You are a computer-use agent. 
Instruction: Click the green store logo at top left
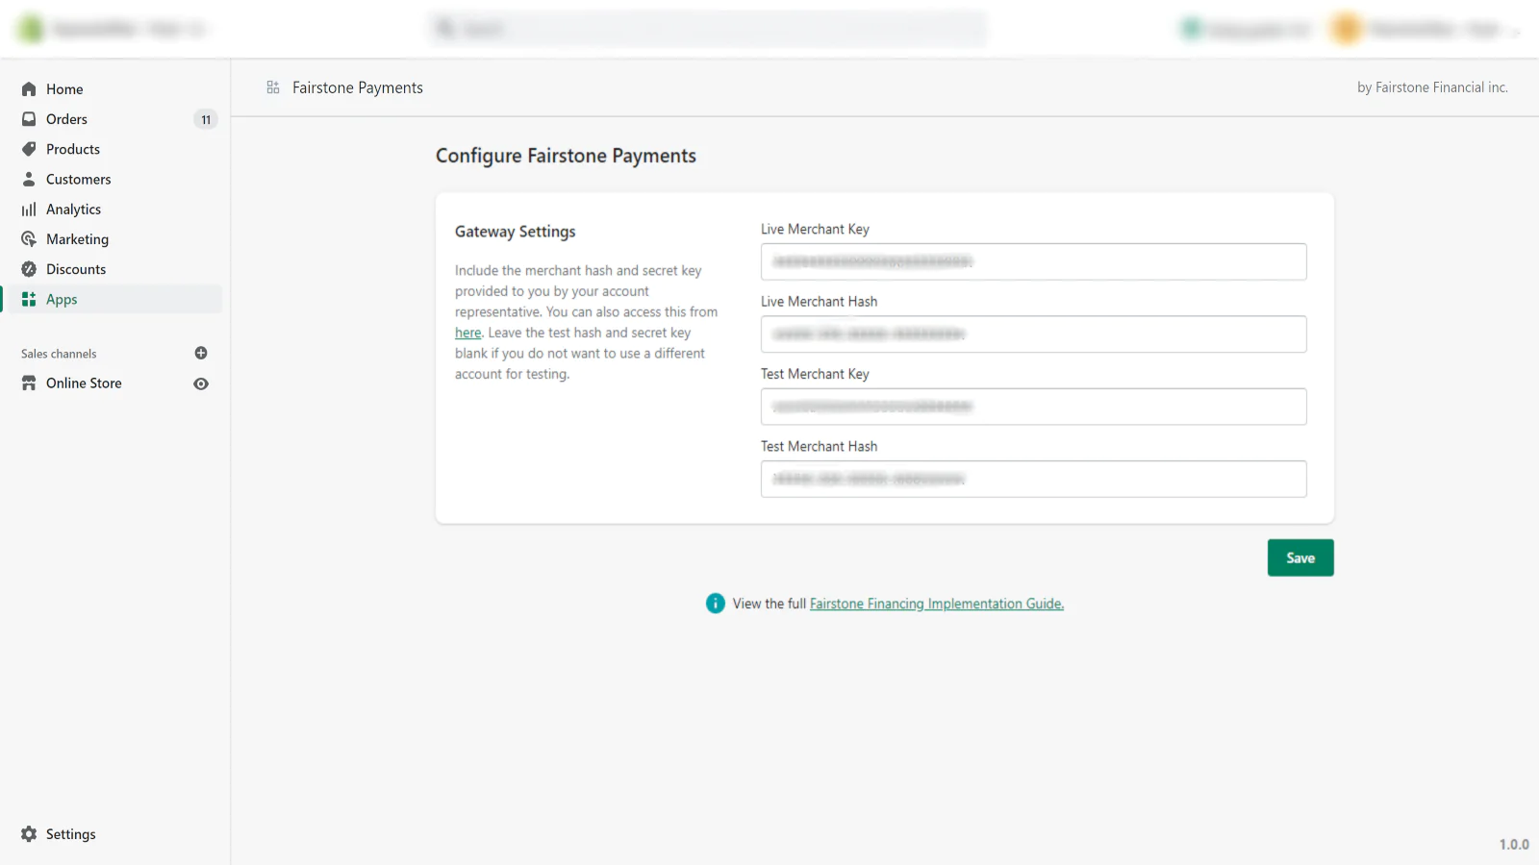tap(32, 30)
